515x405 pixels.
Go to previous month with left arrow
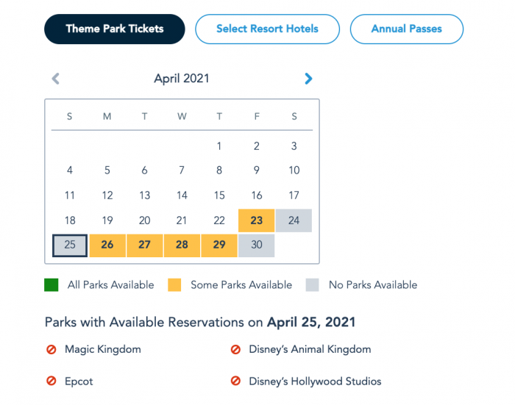pos(55,79)
